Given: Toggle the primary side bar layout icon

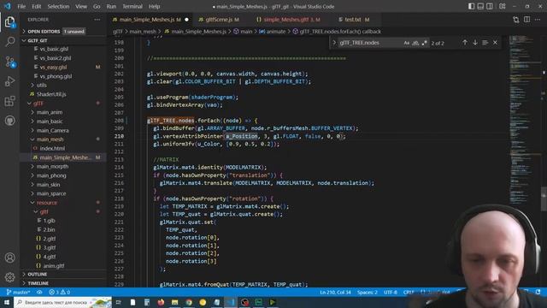Looking at the screenshot, I should tap(471, 6).
